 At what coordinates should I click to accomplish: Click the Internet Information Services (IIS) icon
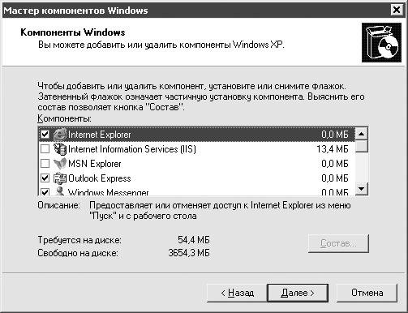pos(60,149)
